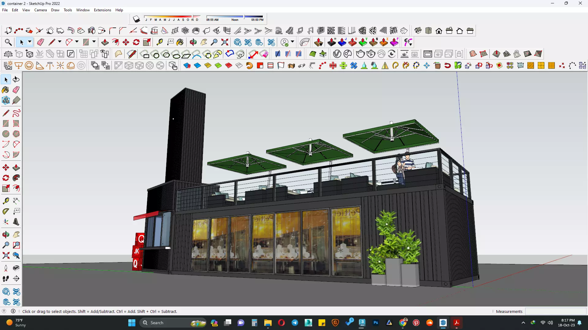Toggle the shadows display button
The image size is (588, 330).
(136, 19)
